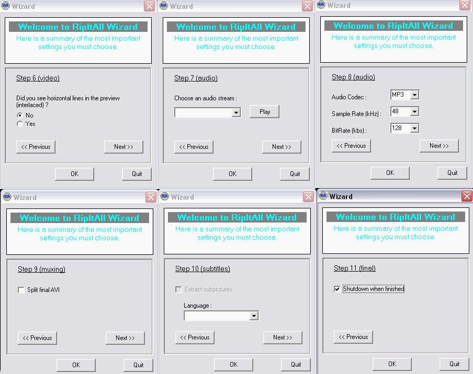This screenshot has height=374, width=473.
Task: Click Quit in the Step 11 final wizard
Action: (x=454, y=364)
